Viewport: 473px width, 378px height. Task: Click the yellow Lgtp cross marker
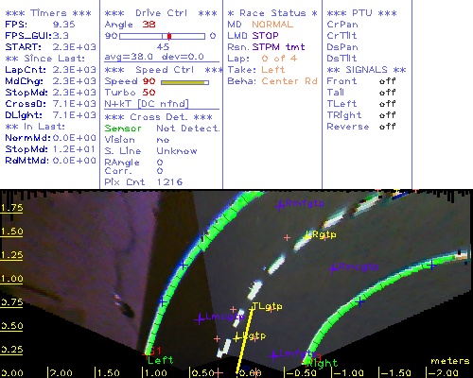click(x=237, y=337)
